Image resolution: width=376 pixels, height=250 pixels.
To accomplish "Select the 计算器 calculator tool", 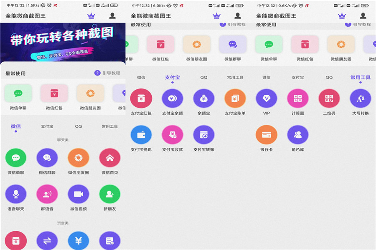I will [297, 98].
